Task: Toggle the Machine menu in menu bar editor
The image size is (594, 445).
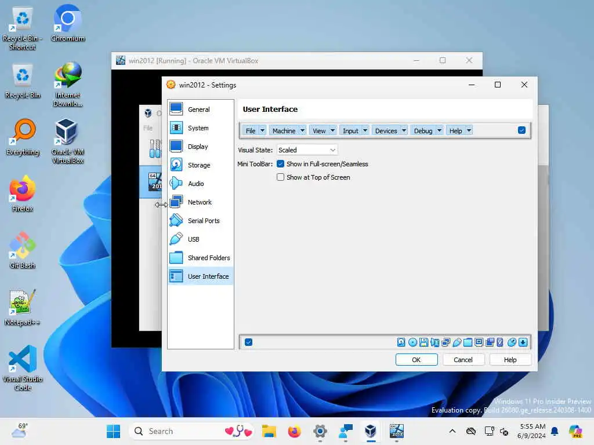Action: tap(284, 130)
